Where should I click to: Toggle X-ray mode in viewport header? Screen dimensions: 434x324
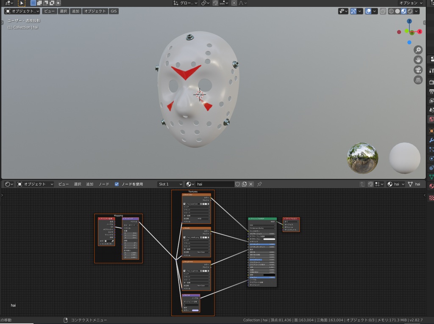(383, 11)
